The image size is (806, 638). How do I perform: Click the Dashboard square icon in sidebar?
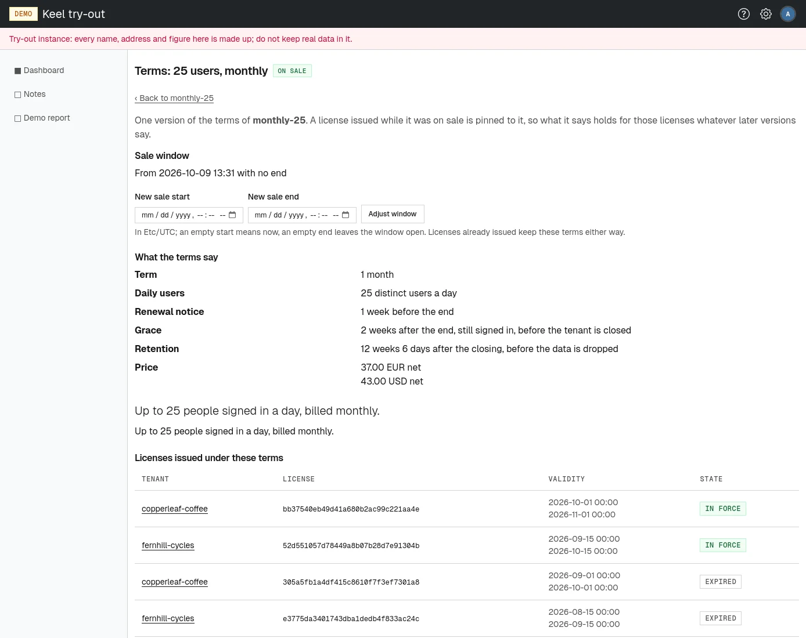pos(17,71)
